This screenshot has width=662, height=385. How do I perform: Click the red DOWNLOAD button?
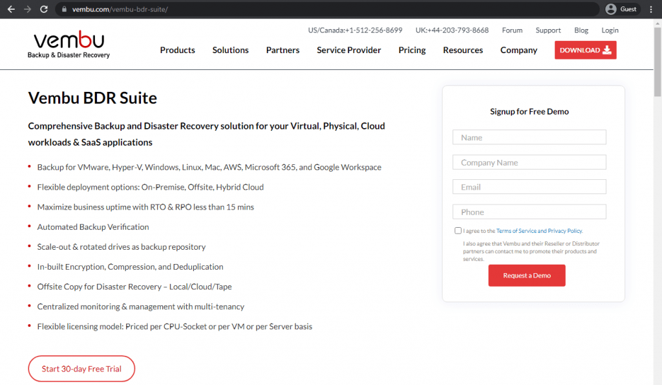(x=586, y=50)
